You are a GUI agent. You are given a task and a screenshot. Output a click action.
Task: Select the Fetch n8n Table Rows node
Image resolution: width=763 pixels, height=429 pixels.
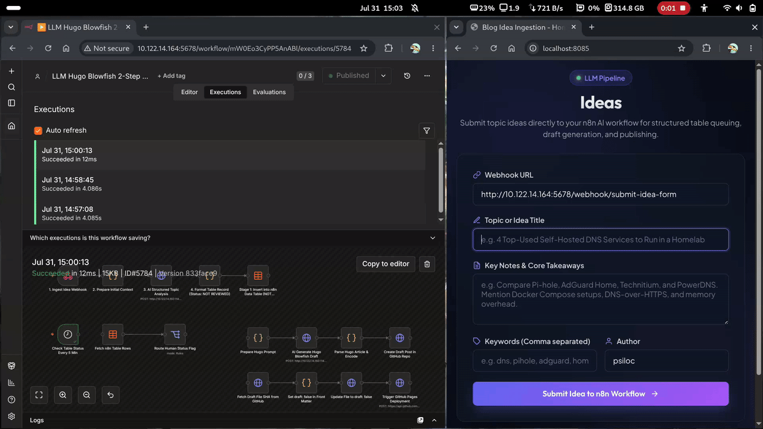click(113, 335)
